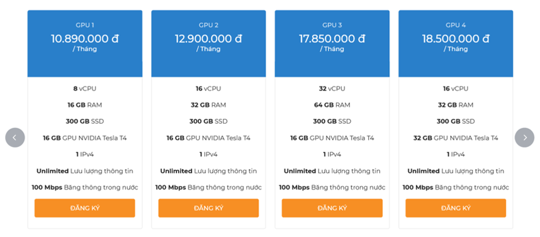Click the 32 GB GPU NVIDIA Tesla T4 line
The height and width of the screenshot is (237, 540).
[x=456, y=138]
